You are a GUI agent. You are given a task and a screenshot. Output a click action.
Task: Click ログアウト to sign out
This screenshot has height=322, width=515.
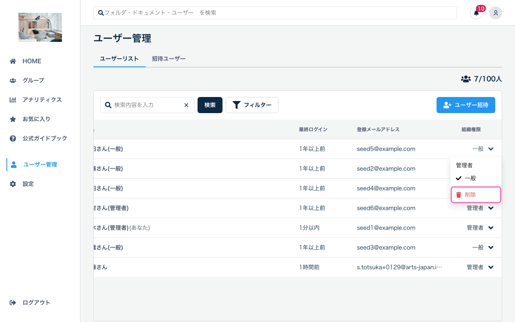pyautogui.click(x=36, y=303)
